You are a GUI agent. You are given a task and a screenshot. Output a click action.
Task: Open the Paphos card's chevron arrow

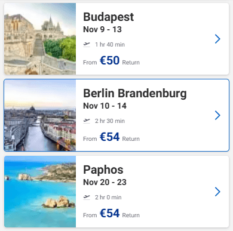point(217,192)
